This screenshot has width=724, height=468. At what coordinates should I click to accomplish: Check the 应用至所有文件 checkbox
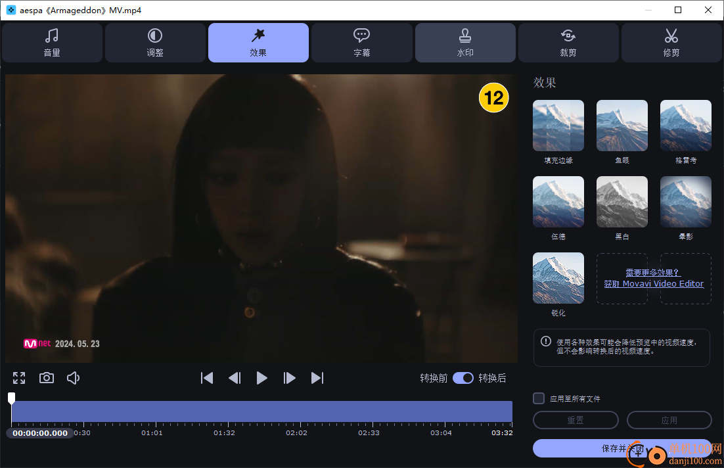point(539,398)
